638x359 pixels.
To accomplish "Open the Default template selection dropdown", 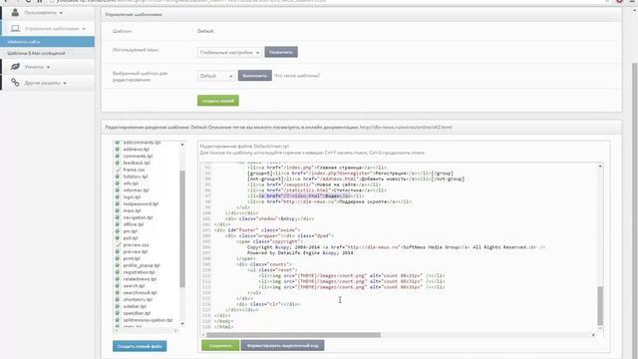I will (x=216, y=76).
